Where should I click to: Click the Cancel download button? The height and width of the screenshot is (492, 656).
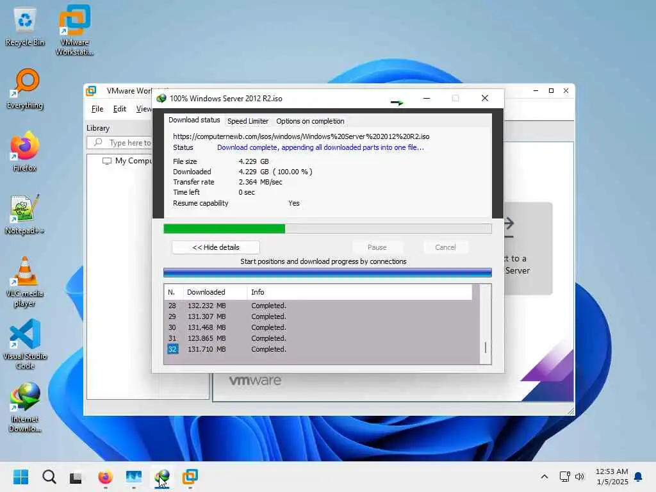(445, 247)
